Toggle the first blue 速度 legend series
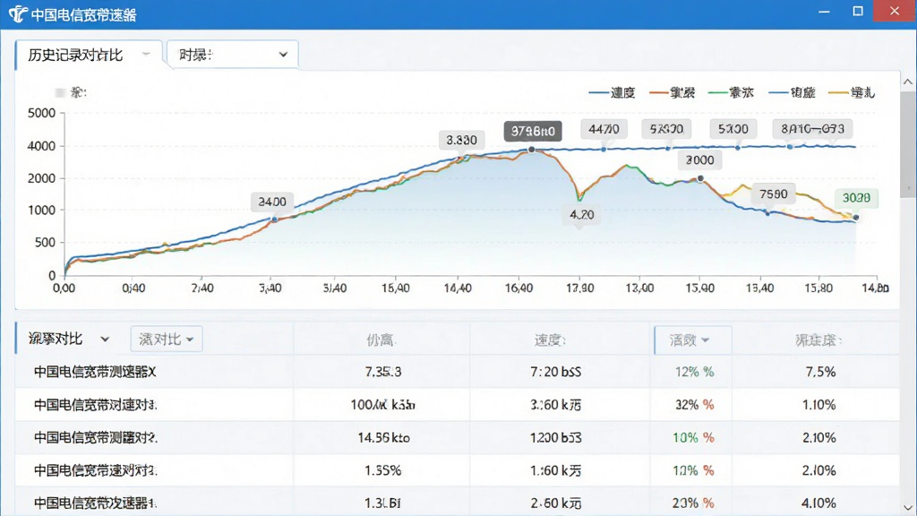Screen dimensions: 917x516 tap(612, 92)
